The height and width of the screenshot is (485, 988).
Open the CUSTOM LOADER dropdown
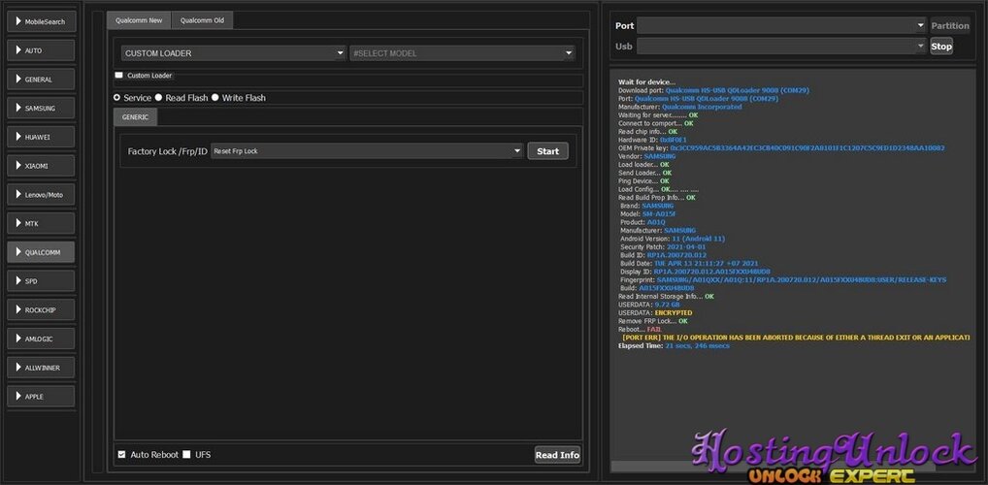coord(234,53)
